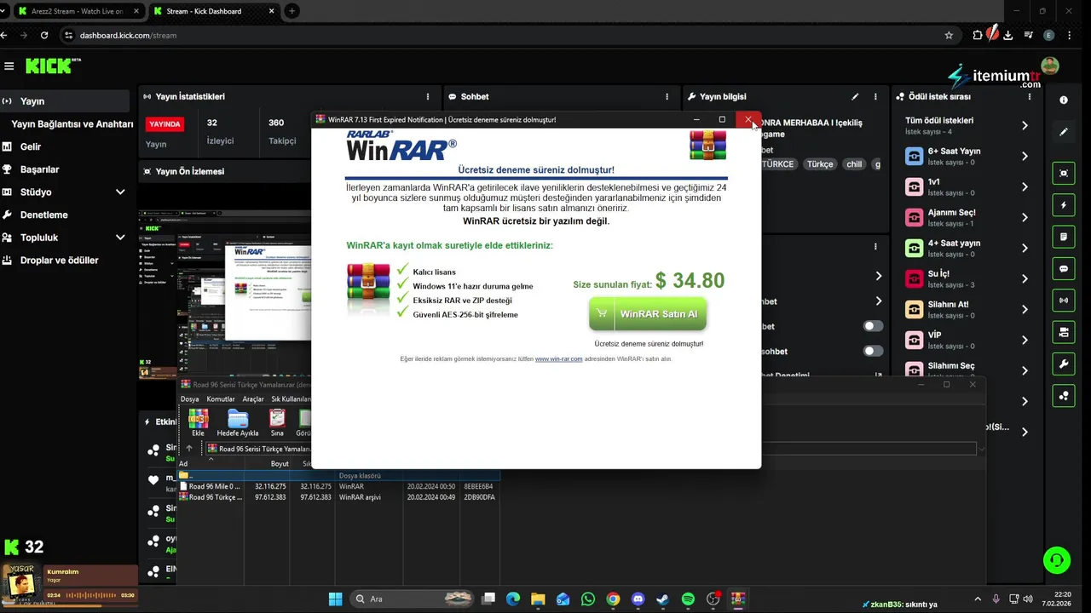Open the Dosya menu in WinRAR

189,398
